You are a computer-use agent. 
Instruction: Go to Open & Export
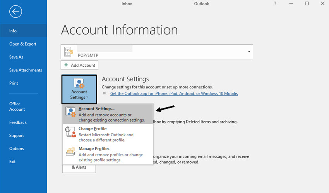click(23, 44)
